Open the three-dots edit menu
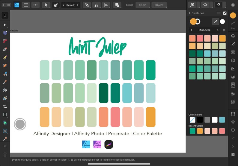 click(35, 5)
